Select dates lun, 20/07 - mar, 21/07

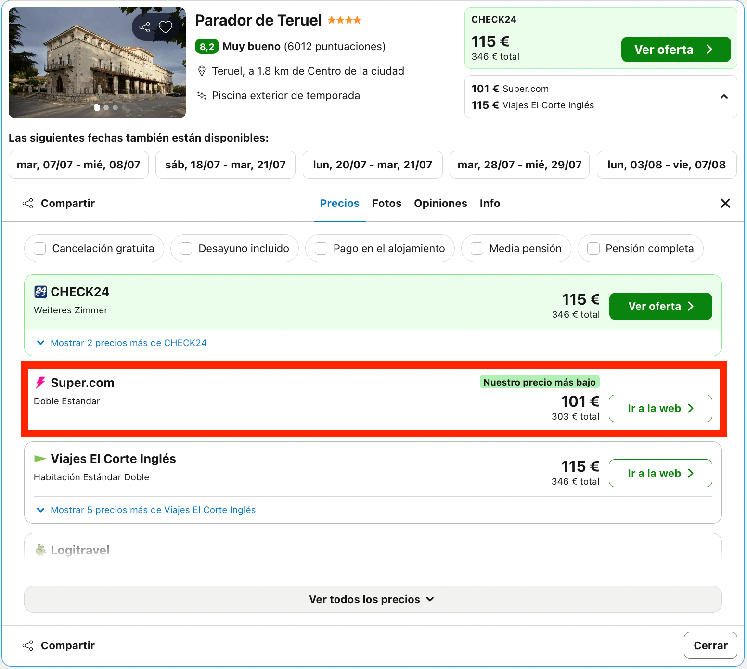tap(373, 165)
